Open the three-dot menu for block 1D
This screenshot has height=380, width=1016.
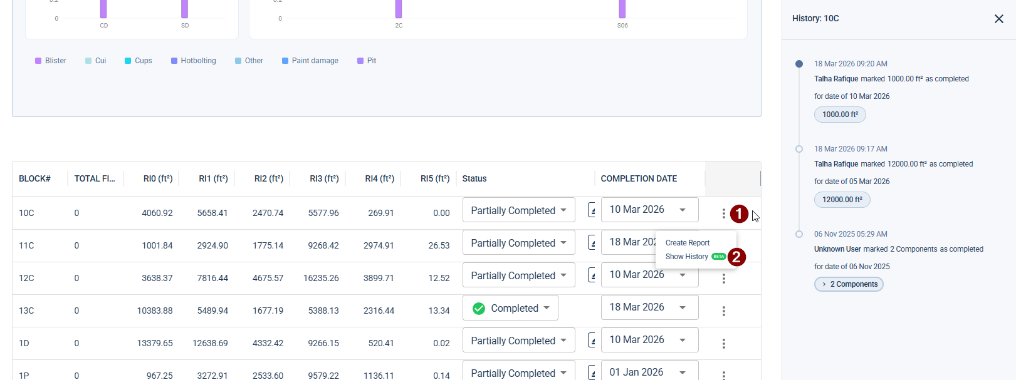point(723,344)
